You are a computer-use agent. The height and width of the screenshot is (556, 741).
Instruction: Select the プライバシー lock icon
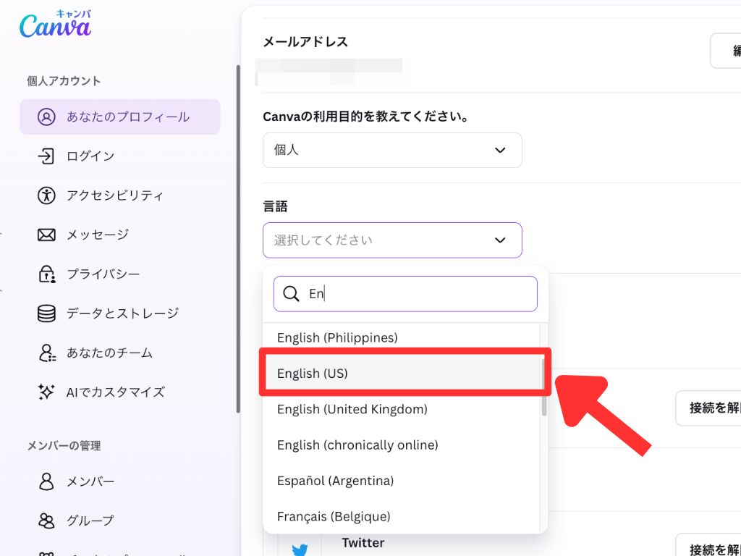click(46, 274)
